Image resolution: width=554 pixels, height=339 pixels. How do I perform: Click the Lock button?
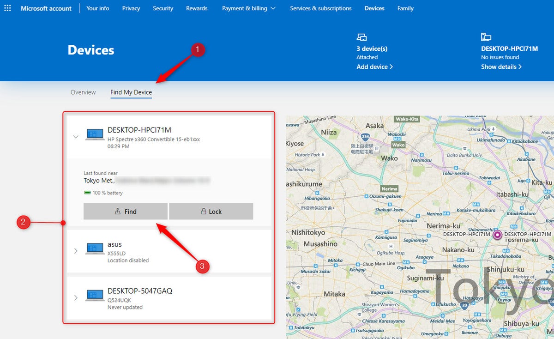211,212
